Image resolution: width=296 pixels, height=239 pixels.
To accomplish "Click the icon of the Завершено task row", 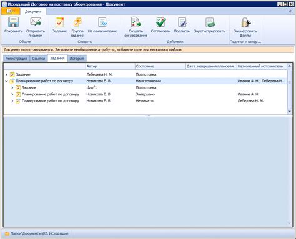I will point(18,94).
